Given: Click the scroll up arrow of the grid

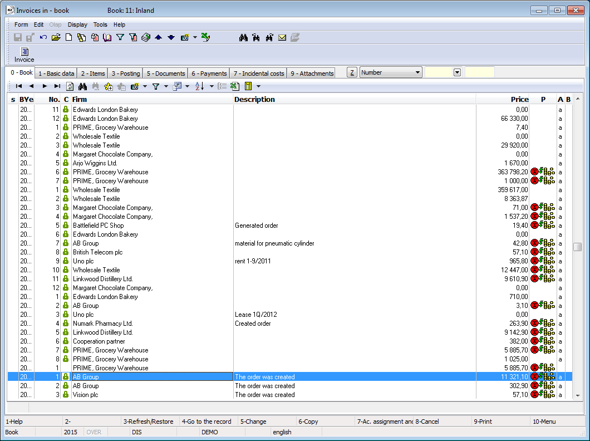Looking at the screenshot, I should (x=578, y=99).
